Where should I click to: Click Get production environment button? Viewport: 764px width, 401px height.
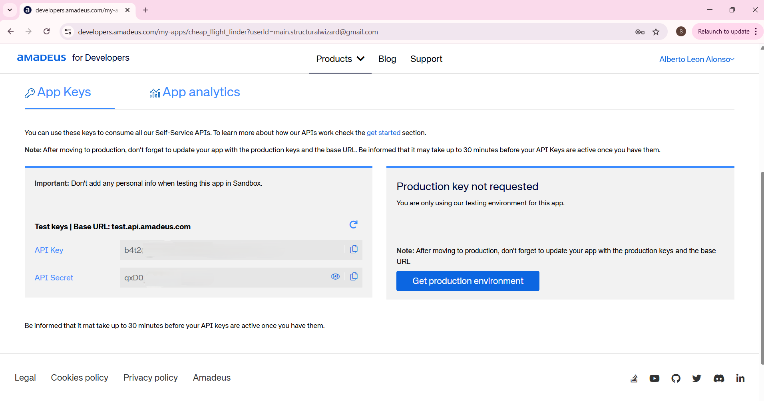coord(468,281)
